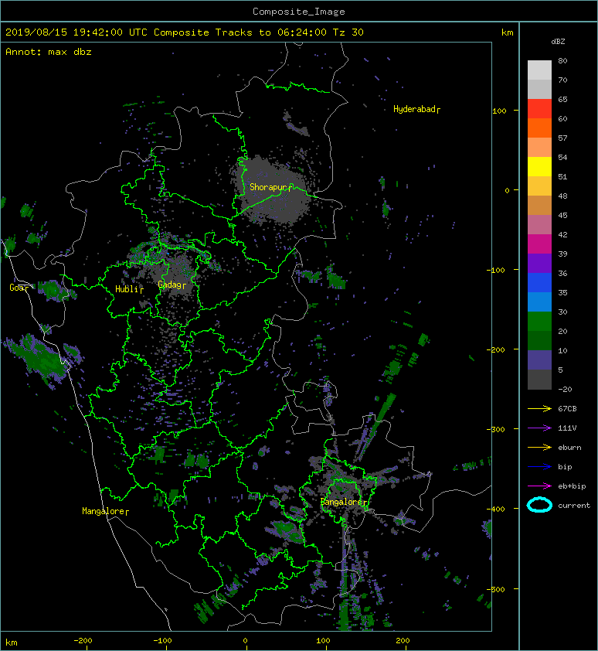Pick the red 65 dBZ swatch
Image resolution: width=598 pixels, height=651 pixels.
[539, 108]
